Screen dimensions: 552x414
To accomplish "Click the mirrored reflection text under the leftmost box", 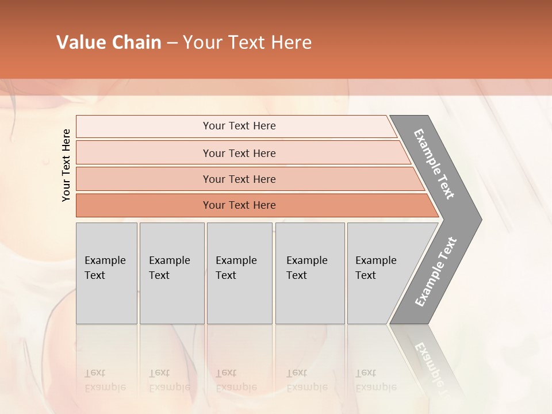I will click(105, 380).
